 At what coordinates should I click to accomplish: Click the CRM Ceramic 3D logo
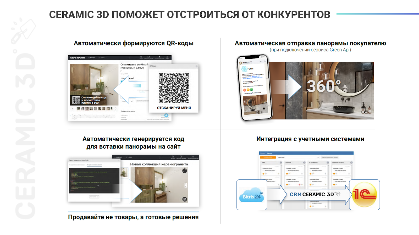point(315,194)
